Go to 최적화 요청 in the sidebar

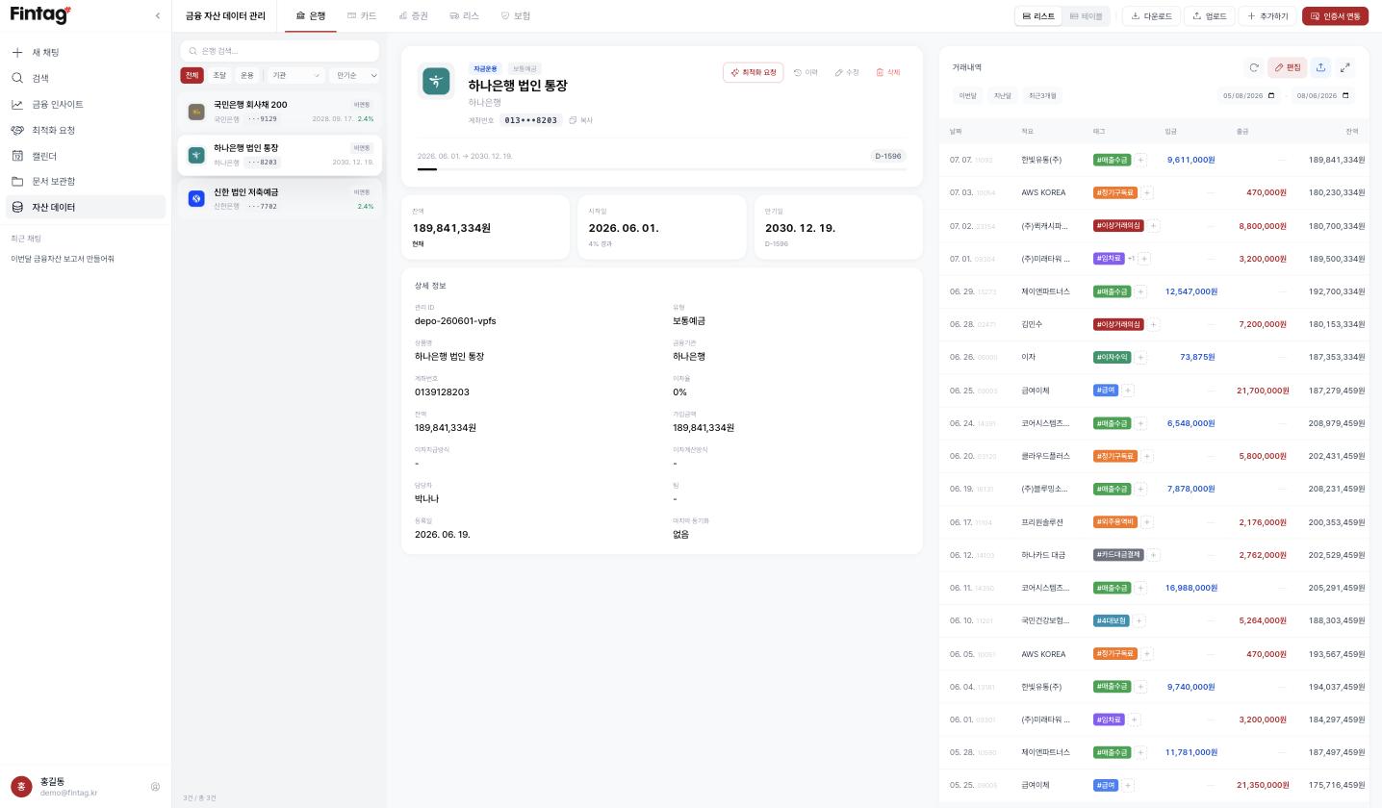coord(86,130)
